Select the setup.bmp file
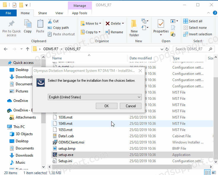 (x=132, y=149)
